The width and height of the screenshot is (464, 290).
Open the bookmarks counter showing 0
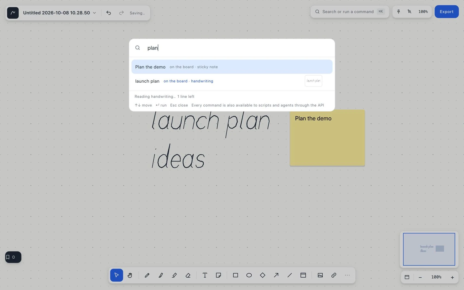click(x=13, y=257)
